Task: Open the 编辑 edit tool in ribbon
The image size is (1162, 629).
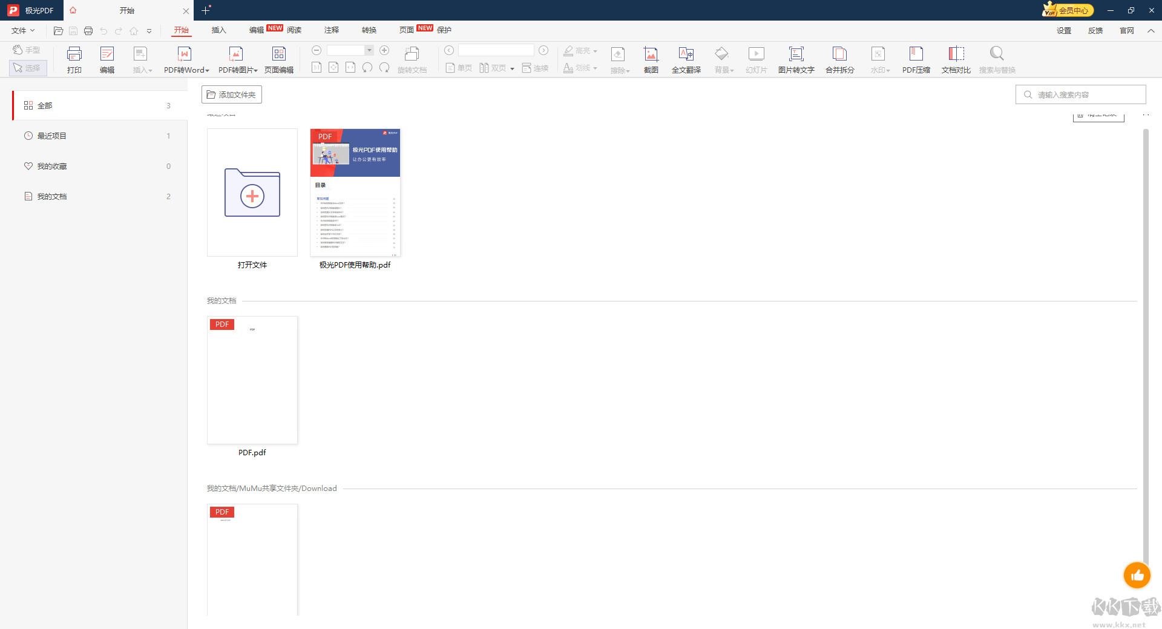Action: 107,60
